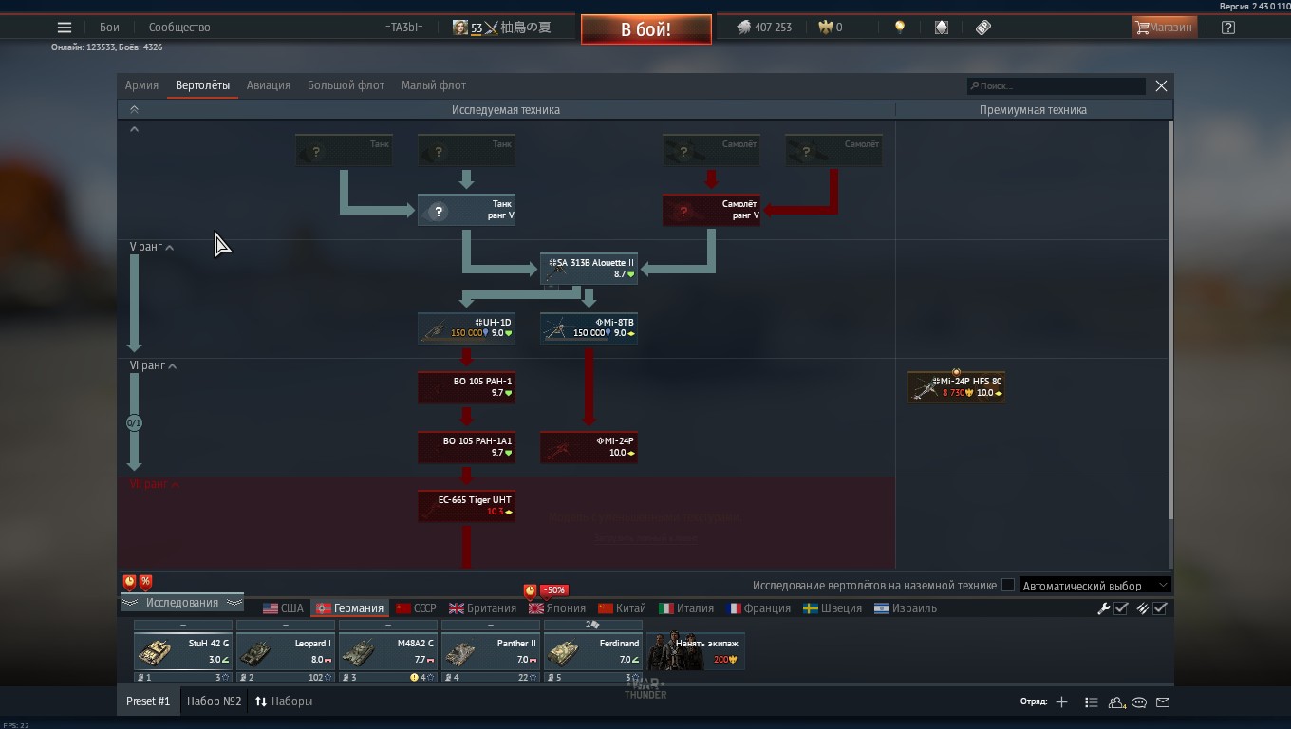Select the SA 313B Alouette II helicopter
Image resolution: width=1291 pixels, height=729 pixels.
(589, 269)
